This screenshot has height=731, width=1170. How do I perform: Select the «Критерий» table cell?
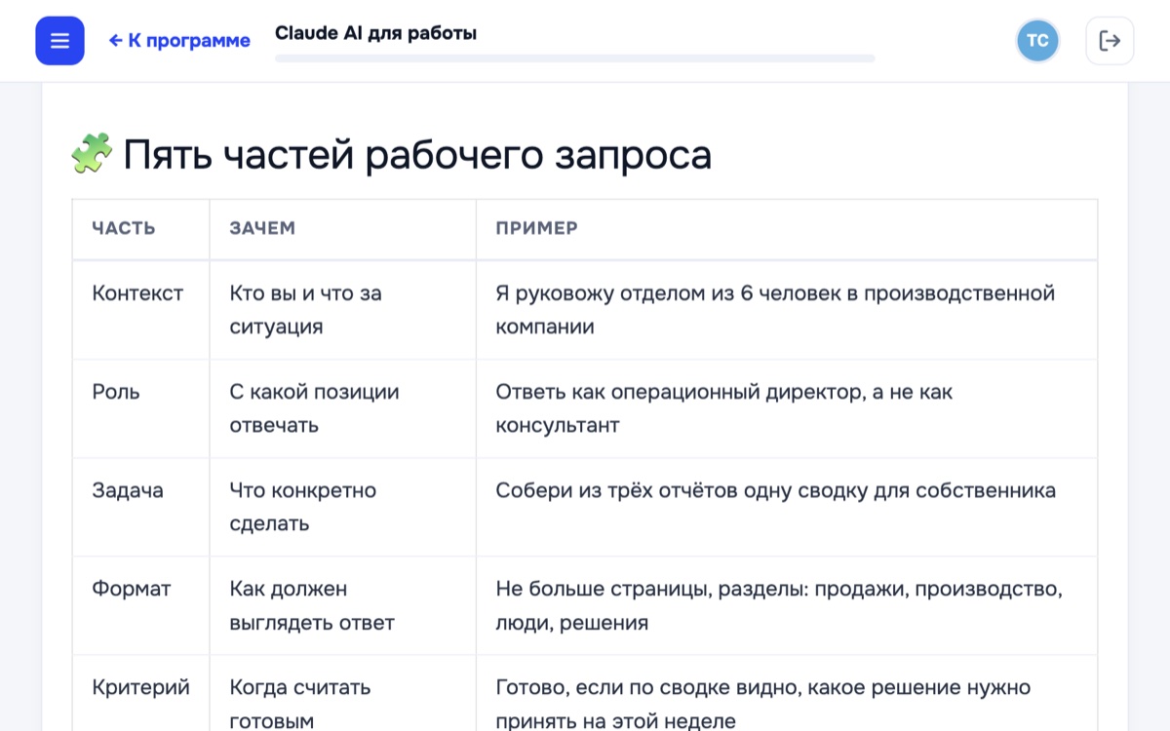point(141,693)
